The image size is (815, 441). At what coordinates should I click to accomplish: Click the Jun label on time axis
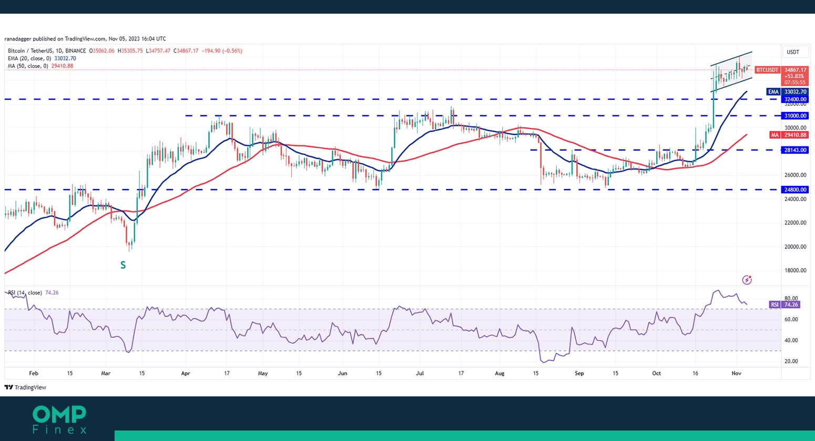pyautogui.click(x=342, y=374)
